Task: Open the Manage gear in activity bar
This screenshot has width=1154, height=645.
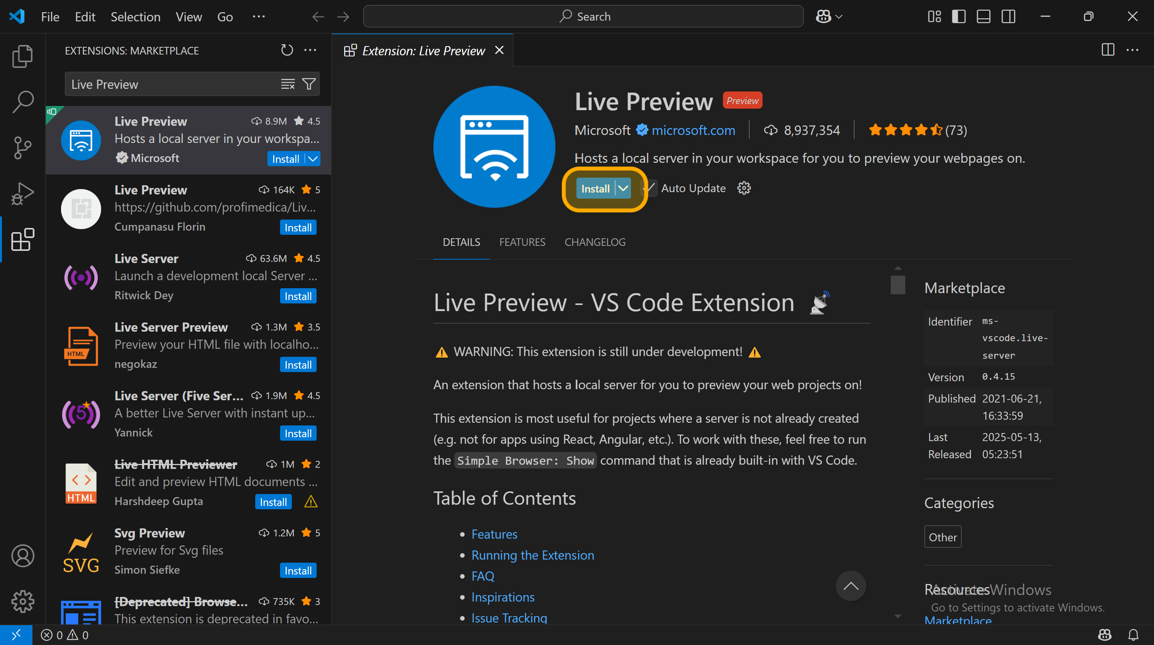Action: [x=23, y=602]
